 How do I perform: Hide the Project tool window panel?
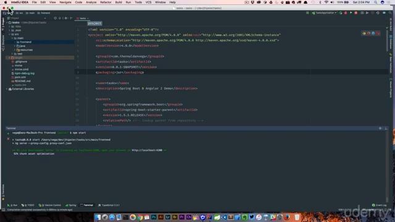pyautogui.click(x=71, y=18)
